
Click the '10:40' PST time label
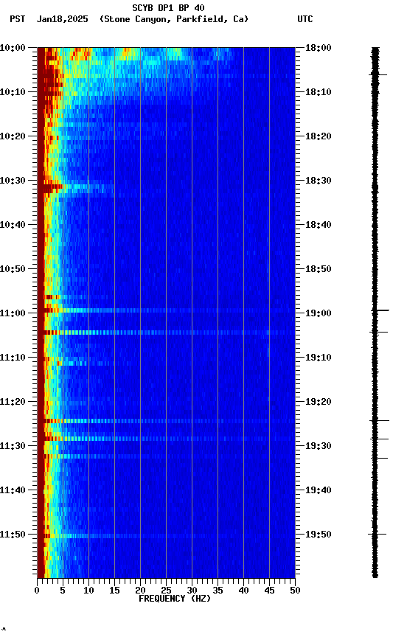13,225
